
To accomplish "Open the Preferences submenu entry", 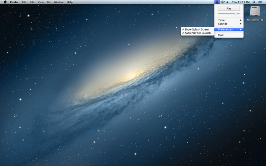I will (x=229, y=29).
